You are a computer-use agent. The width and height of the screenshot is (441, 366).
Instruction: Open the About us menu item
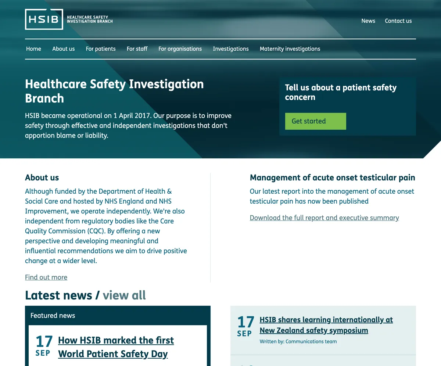pos(64,49)
